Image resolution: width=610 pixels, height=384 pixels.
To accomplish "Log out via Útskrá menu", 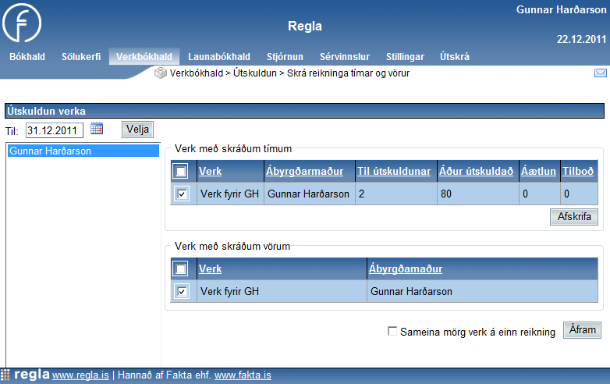I will [x=455, y=57].
